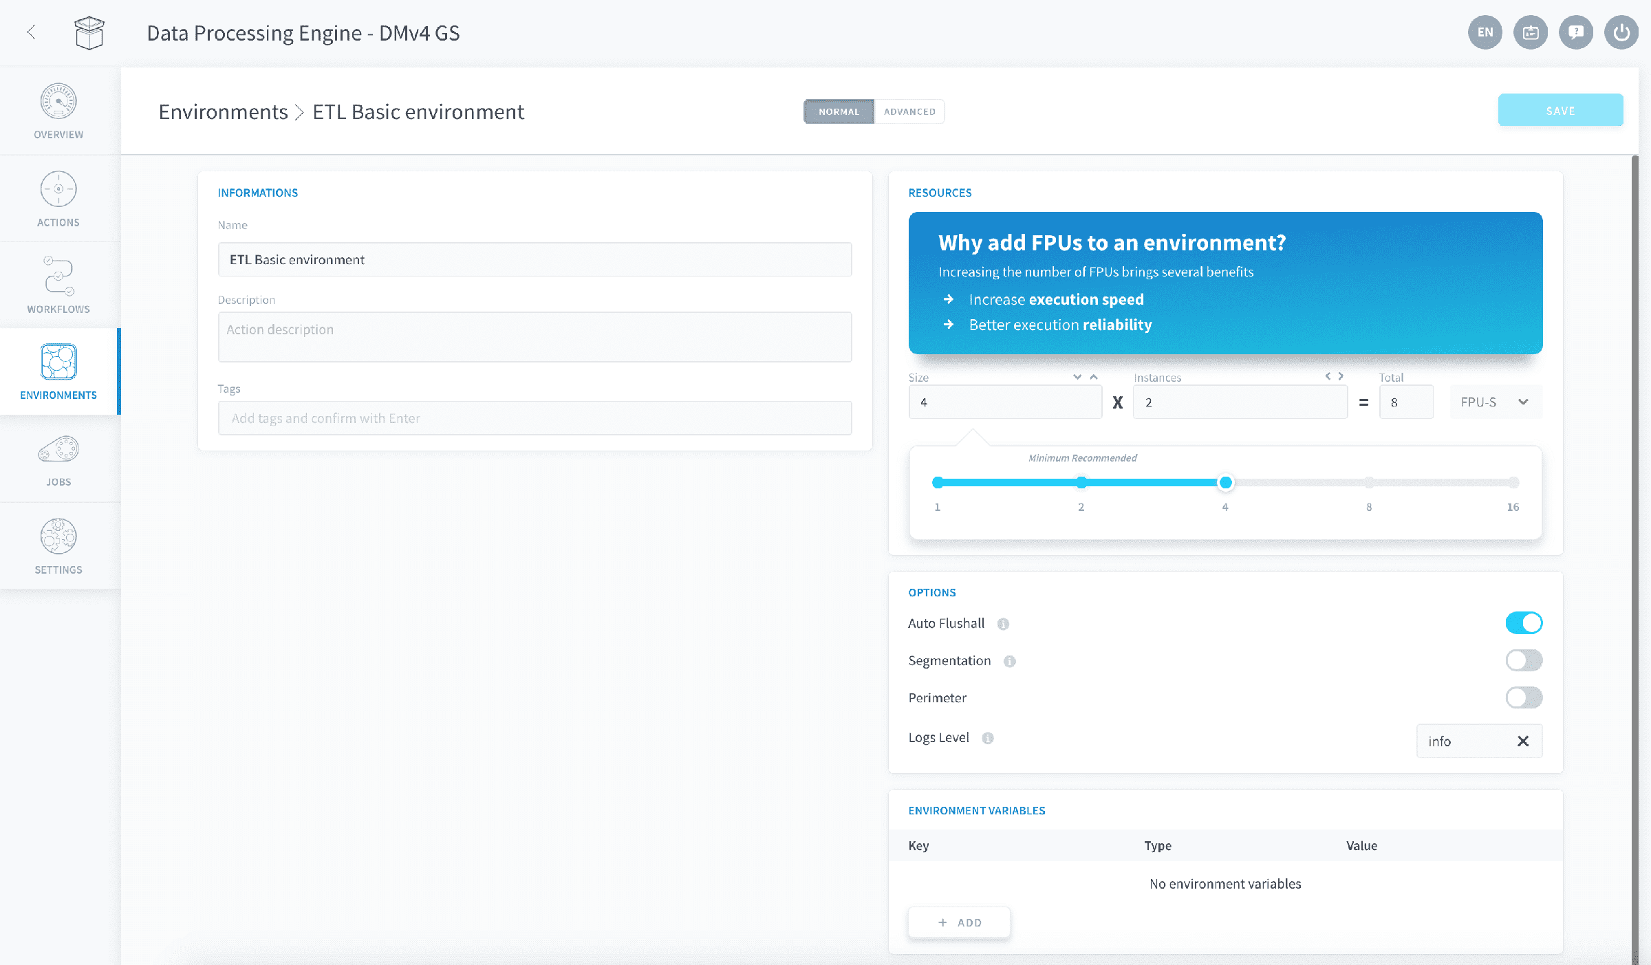Disable the Auto Flushall toggle

tap(1524, 623)
